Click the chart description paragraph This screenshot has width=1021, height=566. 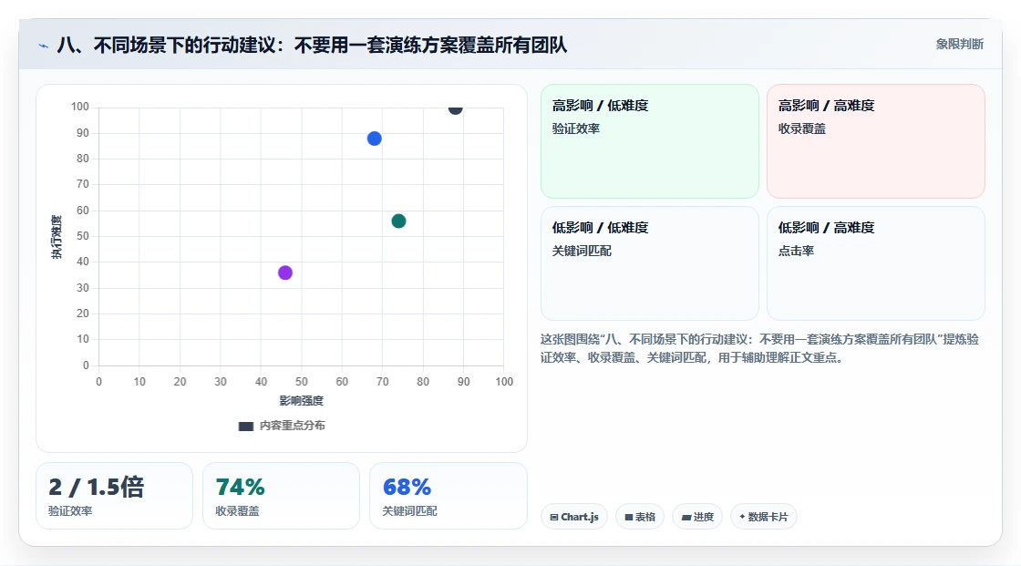tap(760, 348)
